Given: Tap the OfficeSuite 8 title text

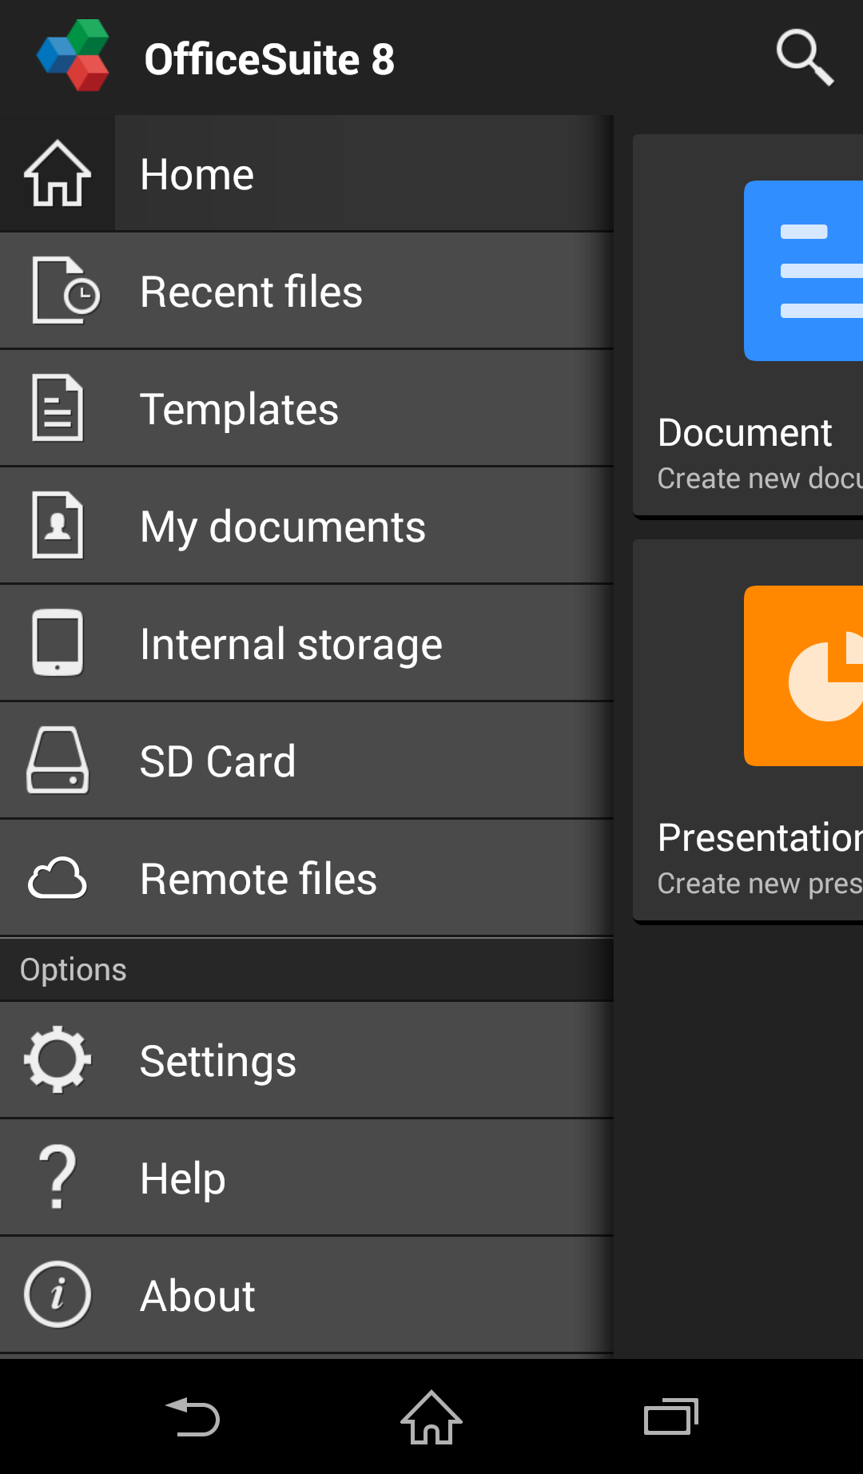Looking at the screenshot, I should pyautogui.click(x=269, y=59).
